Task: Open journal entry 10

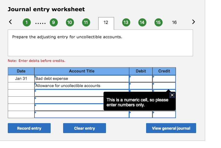Action: coord(70,22)
